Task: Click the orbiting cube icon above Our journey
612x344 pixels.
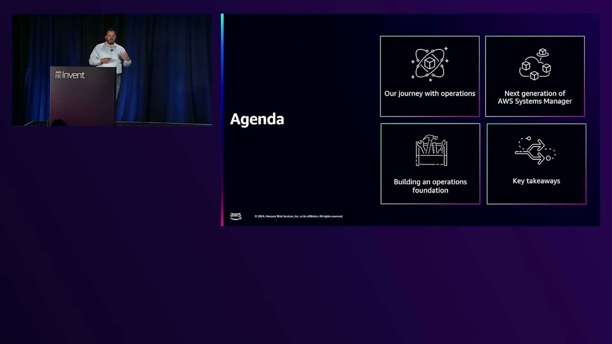Action: coord(430,64)
